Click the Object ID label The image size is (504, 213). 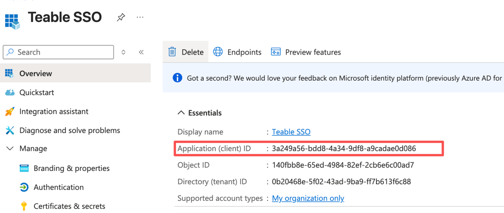[193, 165]
